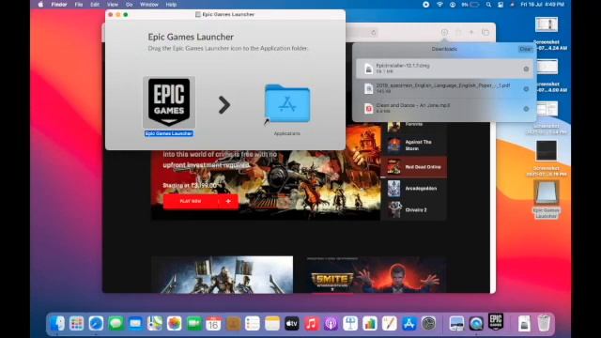
Task: Open Spotlight search in menu bar
Action: coord(488,5)
